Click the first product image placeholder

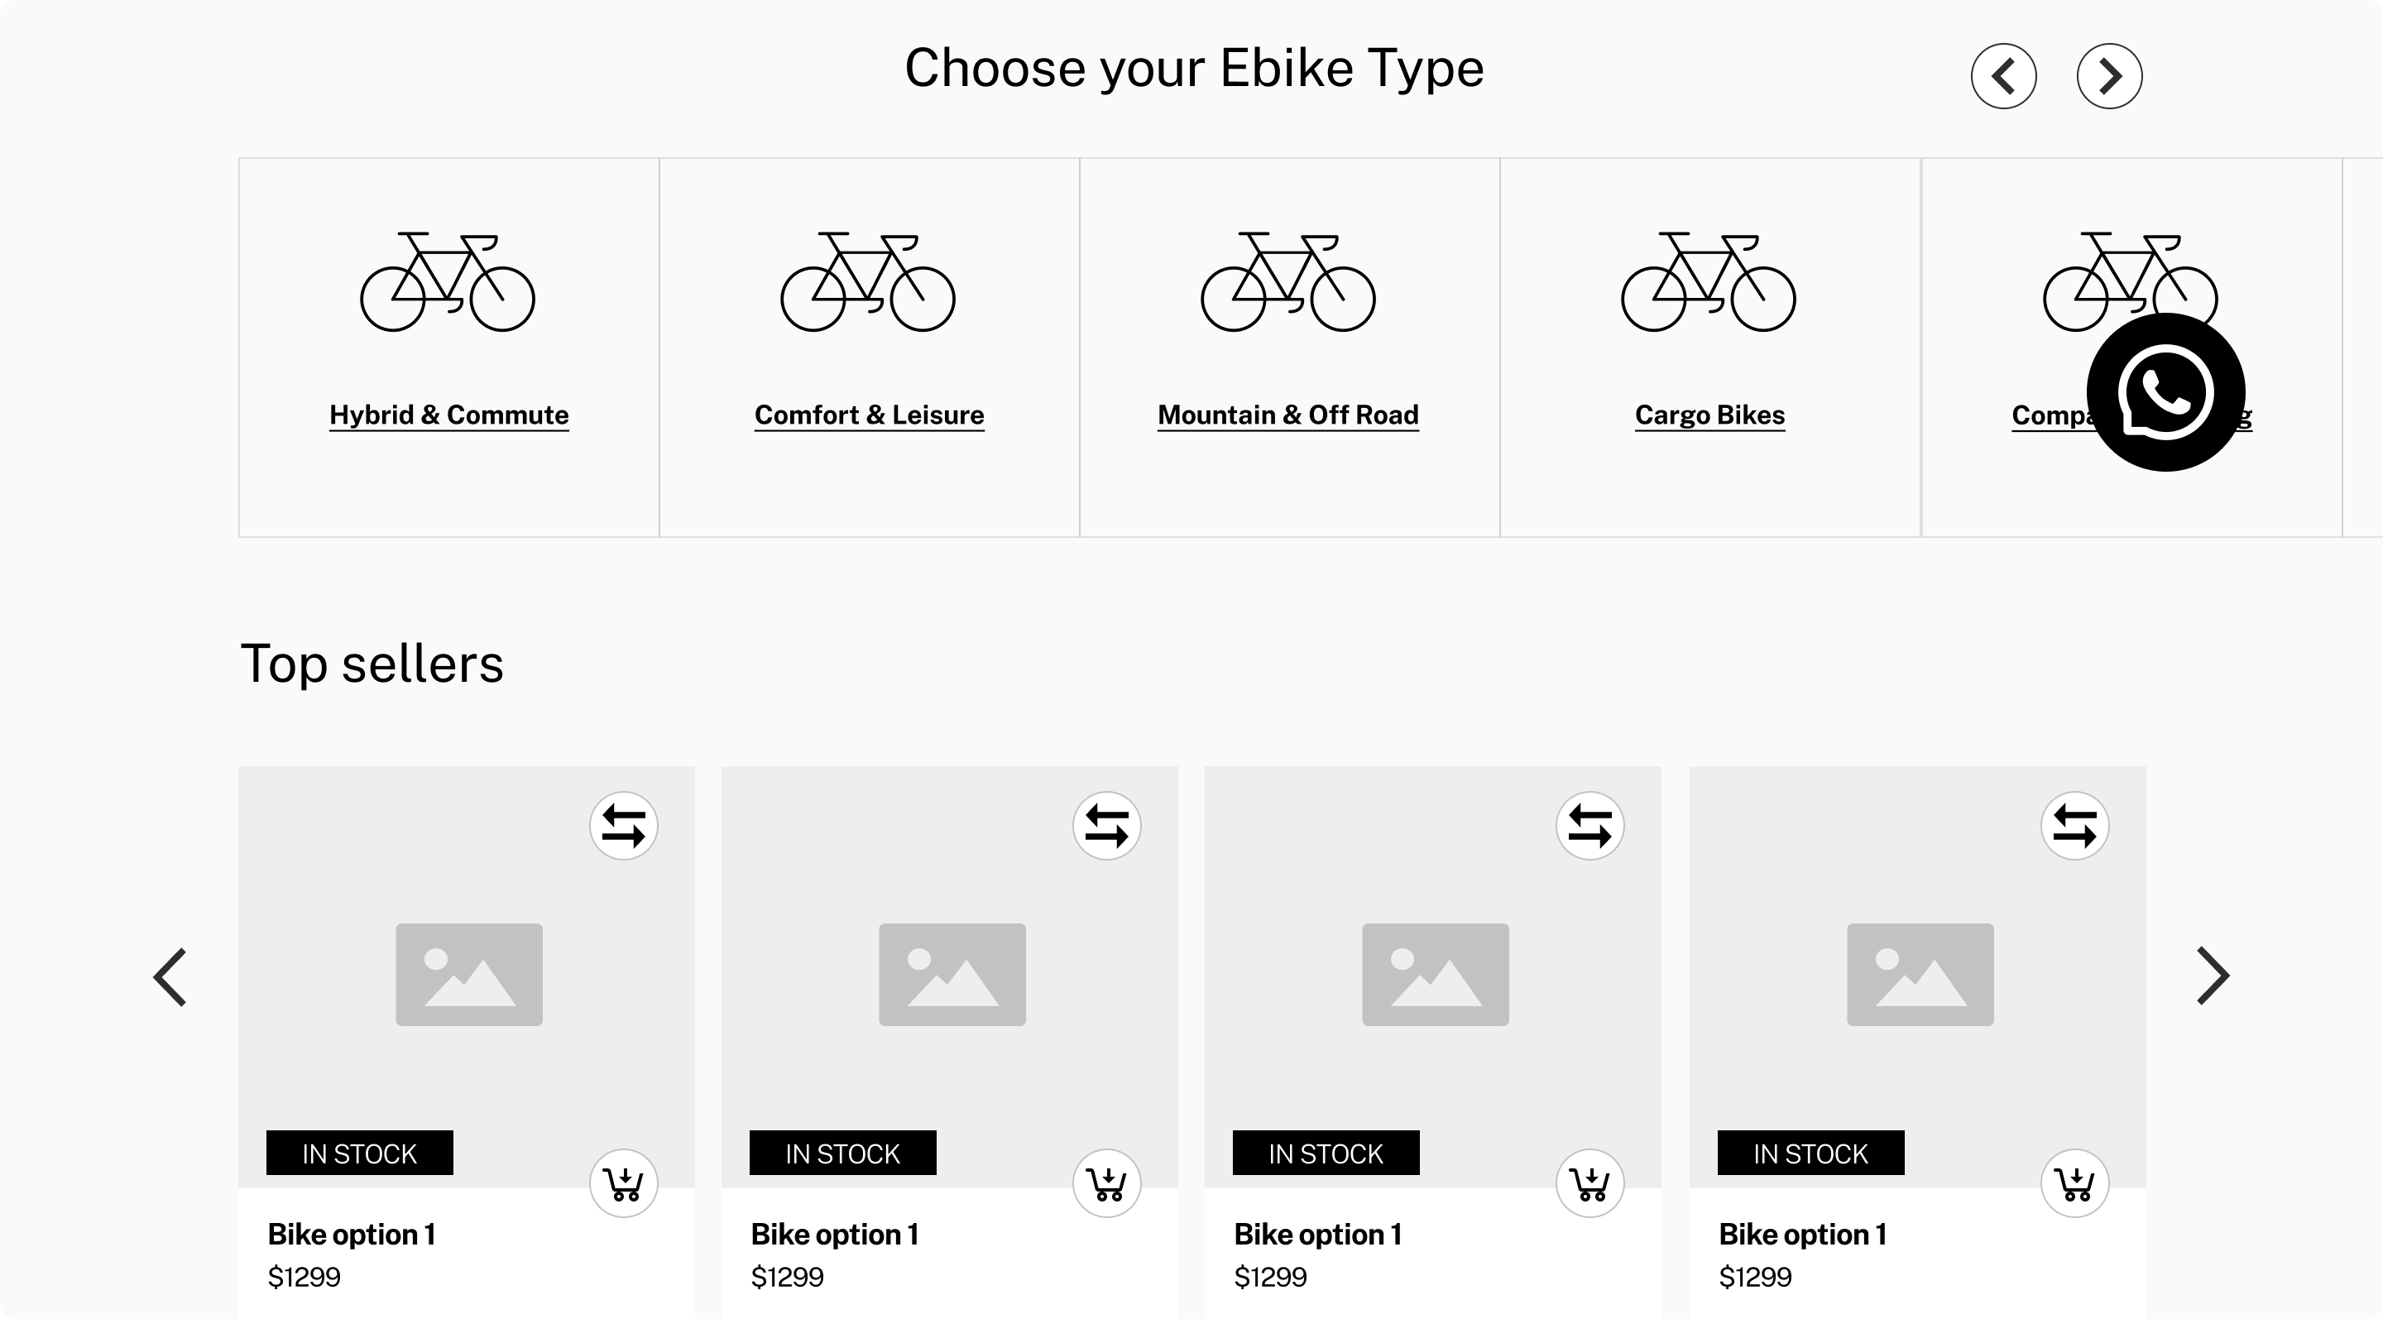(x=469, y=974)
